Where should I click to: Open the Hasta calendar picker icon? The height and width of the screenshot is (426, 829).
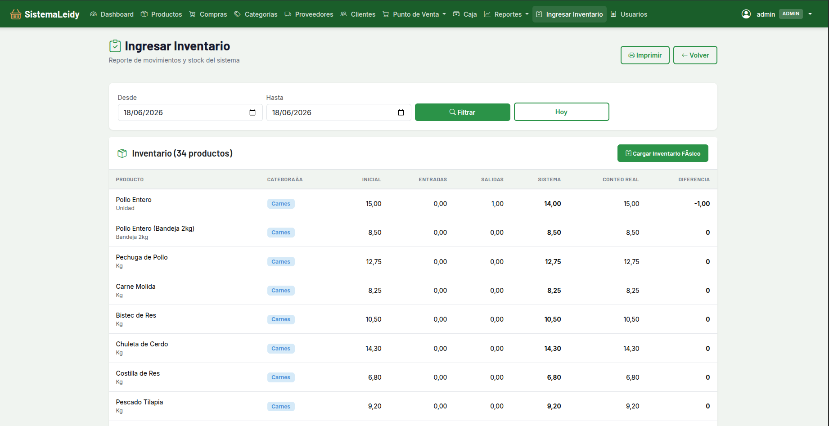[401, 112]
